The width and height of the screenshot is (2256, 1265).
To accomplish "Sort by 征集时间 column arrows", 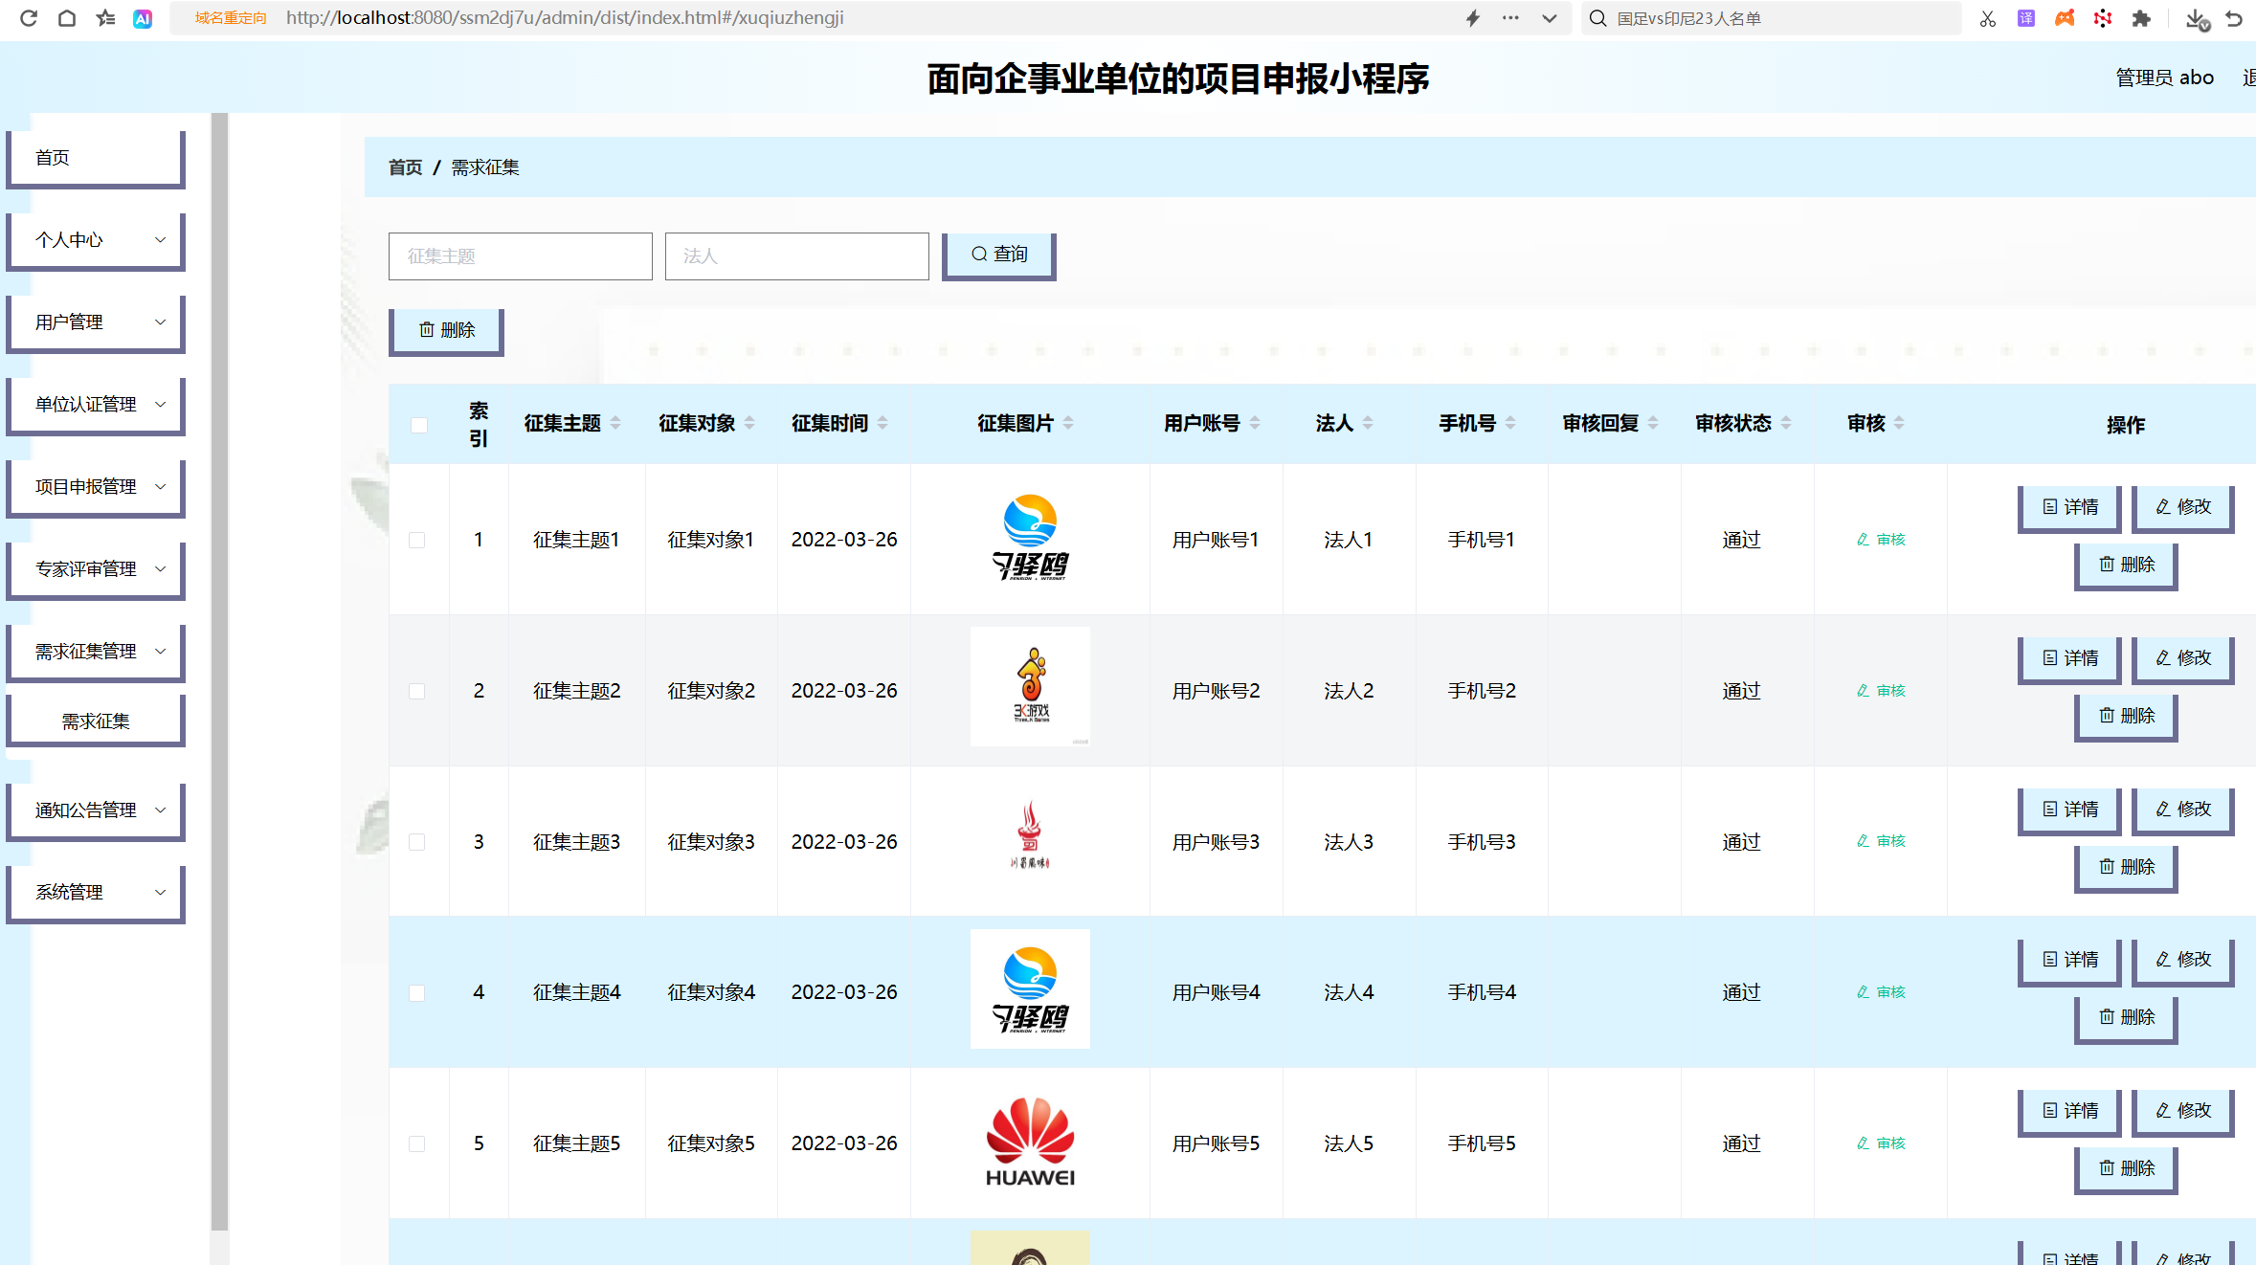I will 882,423.
